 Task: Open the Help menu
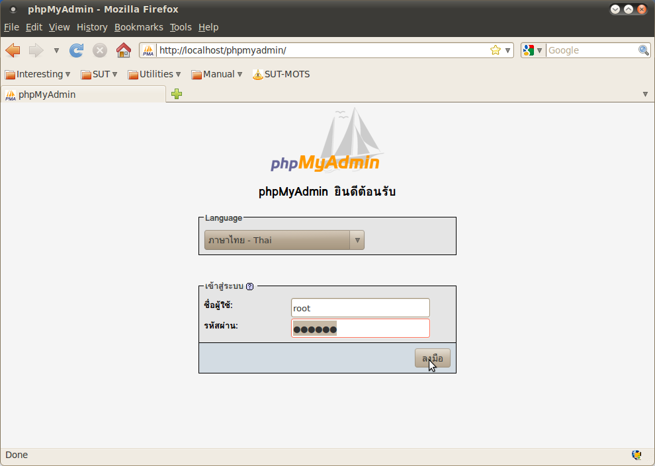(208, 27)
